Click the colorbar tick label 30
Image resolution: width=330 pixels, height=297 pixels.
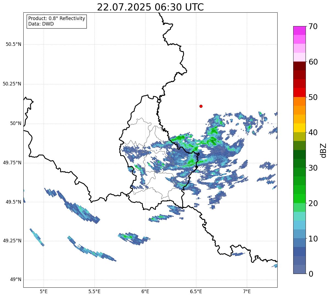tap(313, 168)
